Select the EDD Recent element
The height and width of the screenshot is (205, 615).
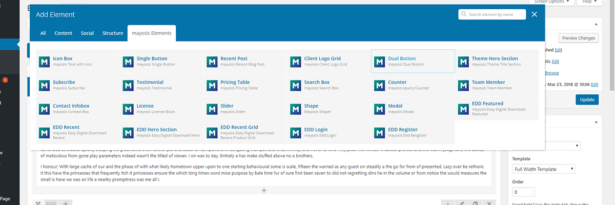(x=78, y=132)
